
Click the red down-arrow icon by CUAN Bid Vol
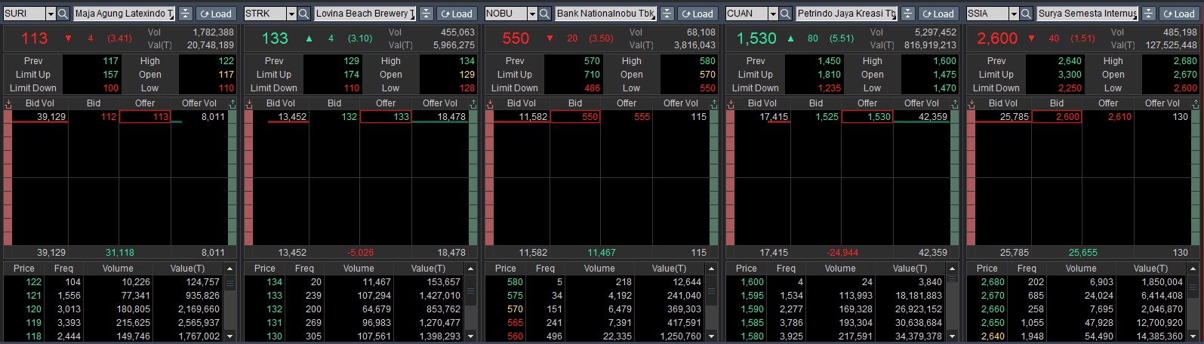[731, 103]
